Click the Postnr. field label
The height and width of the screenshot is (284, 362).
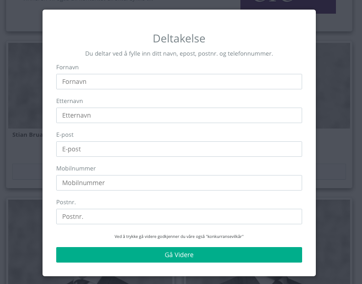(x=66, y=202)
